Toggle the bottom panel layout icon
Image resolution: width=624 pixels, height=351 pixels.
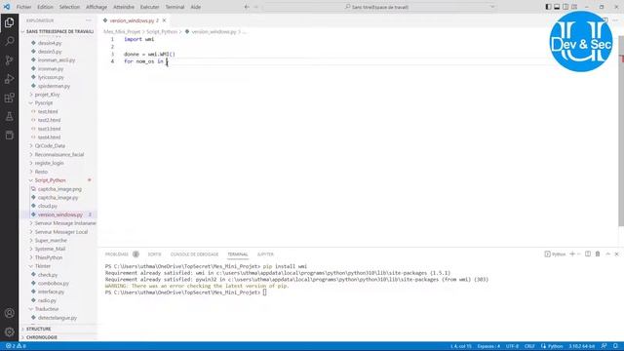557,7
